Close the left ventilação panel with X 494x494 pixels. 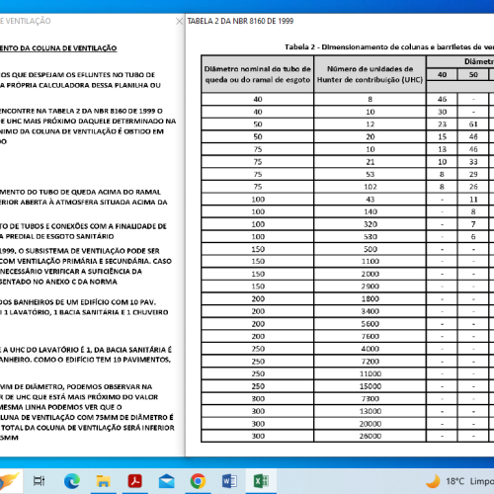tap(179, 22)
